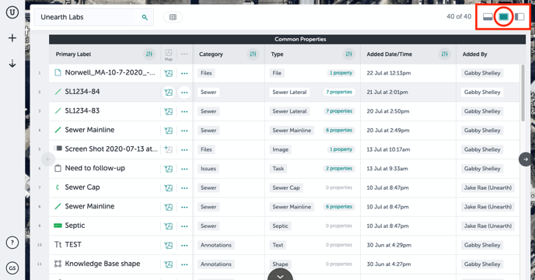Open the Unearth logo menu
Image resolution: width=535 pixels, height=280 pixels.
12,12
